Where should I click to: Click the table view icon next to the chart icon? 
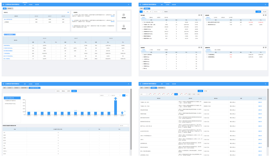tap(127, 95)
